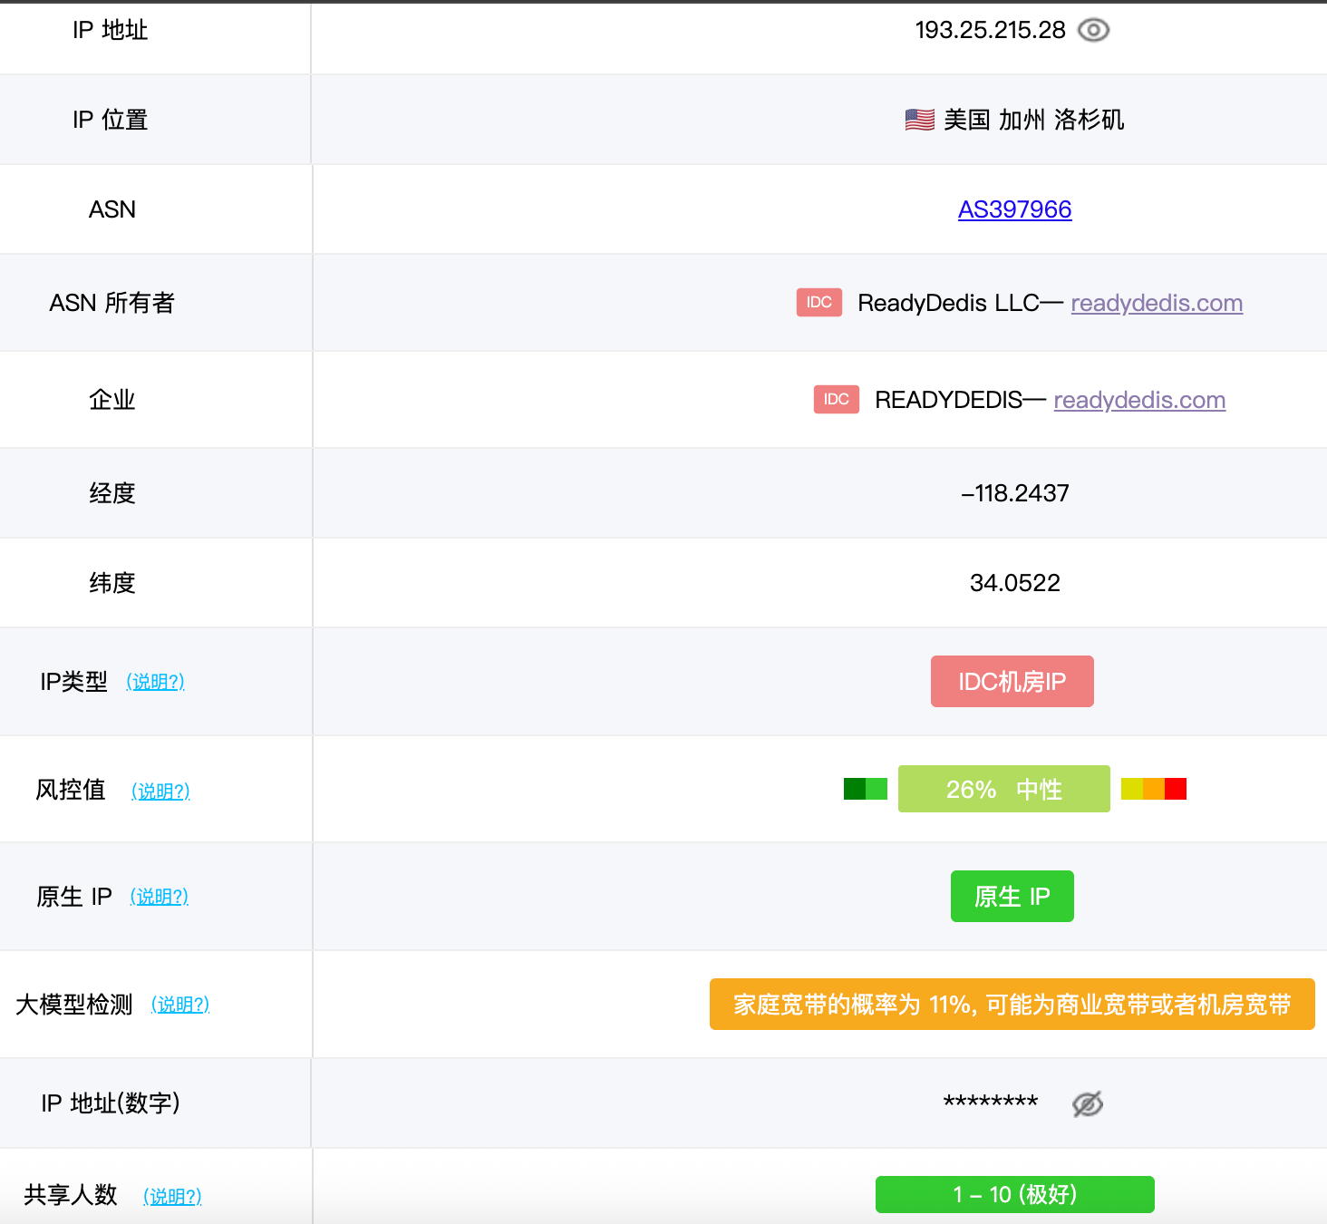
Task: Open native IP explanation link
Action: 160,897
